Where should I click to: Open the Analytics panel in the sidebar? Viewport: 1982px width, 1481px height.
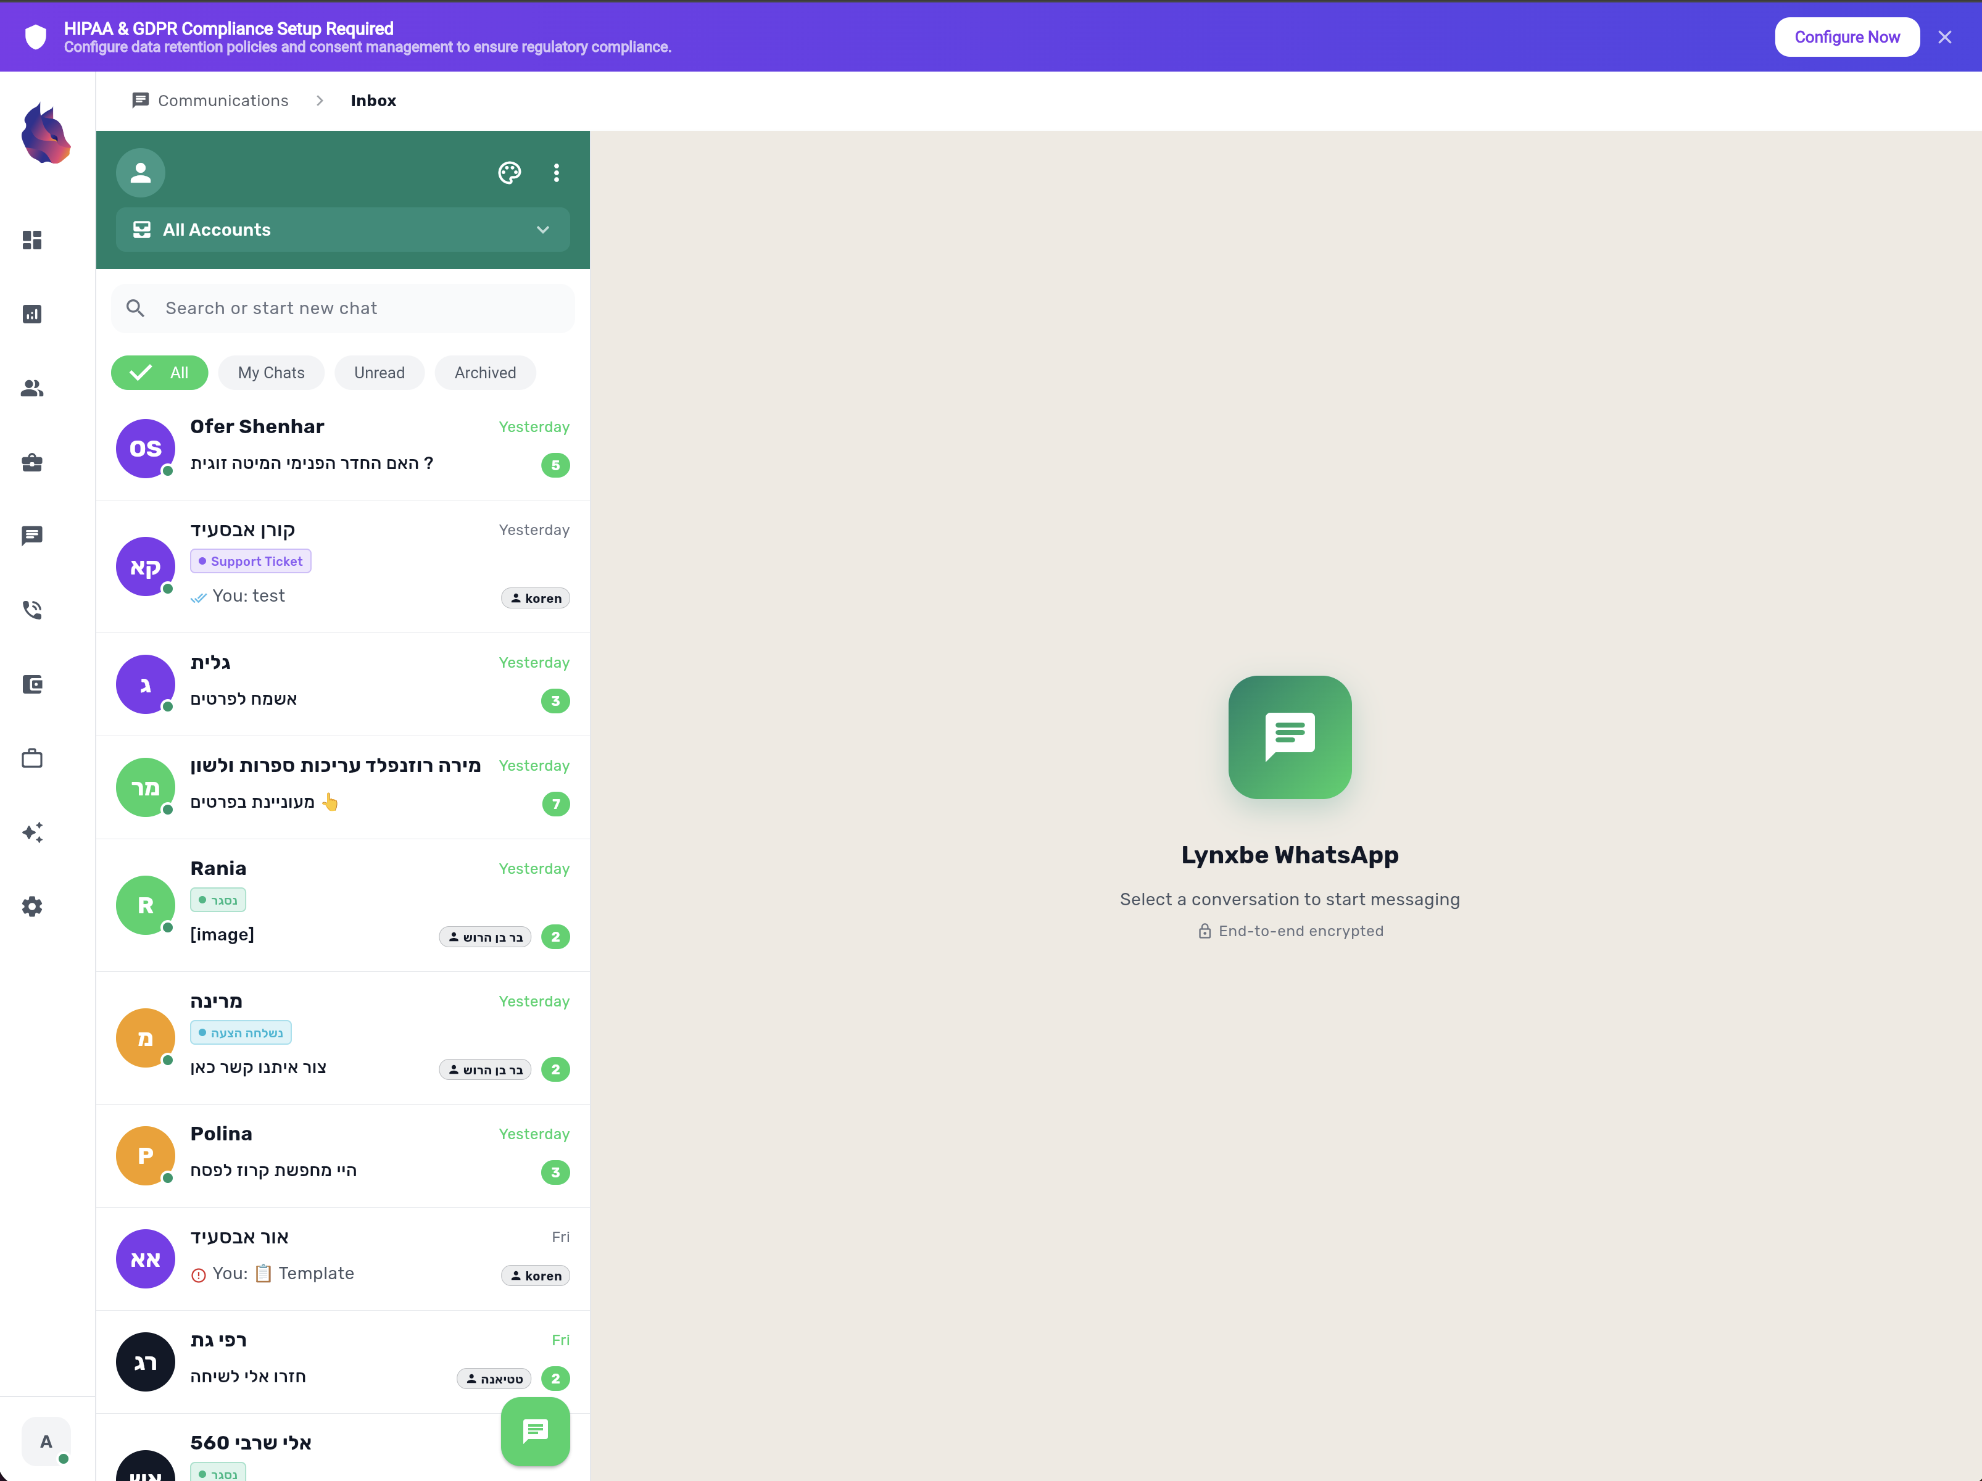coord(32,313)
